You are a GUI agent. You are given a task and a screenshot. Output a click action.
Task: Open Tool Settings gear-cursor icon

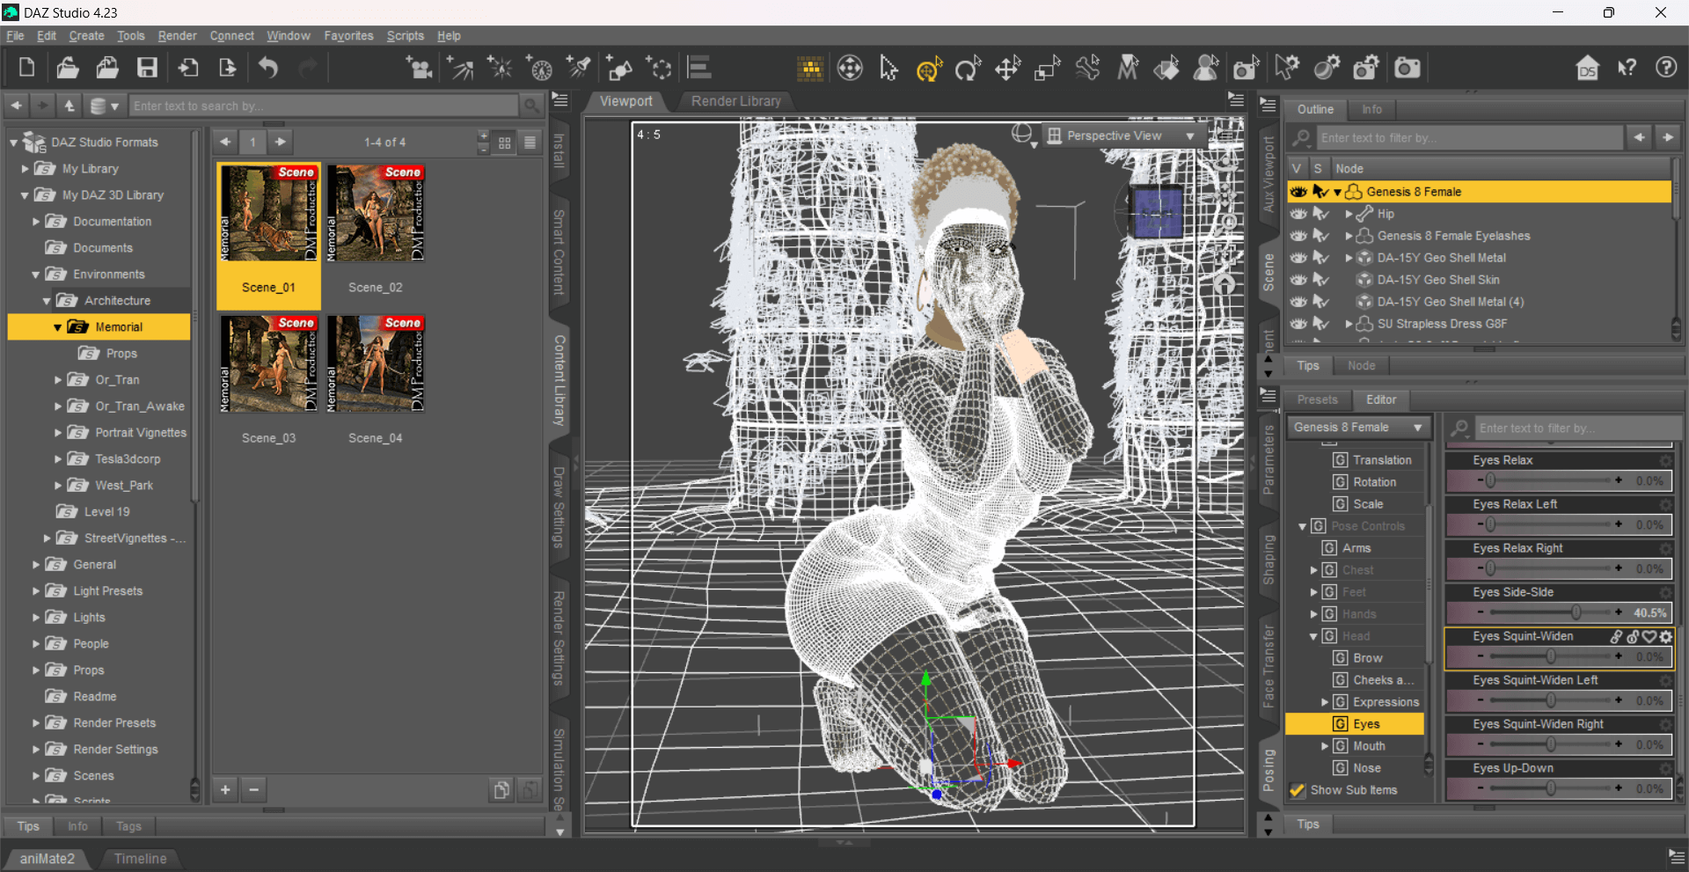coord(1286,68)
